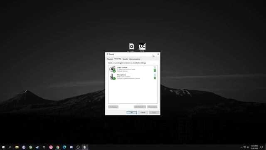Screen dimensions: 266x150
Task: Click the volume tray icon
Action: pos(248,147)
